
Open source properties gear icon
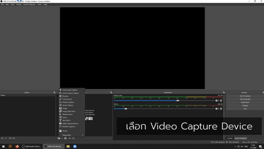coord(65,138)
